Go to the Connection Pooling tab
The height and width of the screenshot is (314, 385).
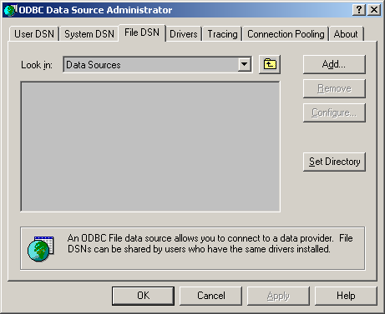(286, 34)
